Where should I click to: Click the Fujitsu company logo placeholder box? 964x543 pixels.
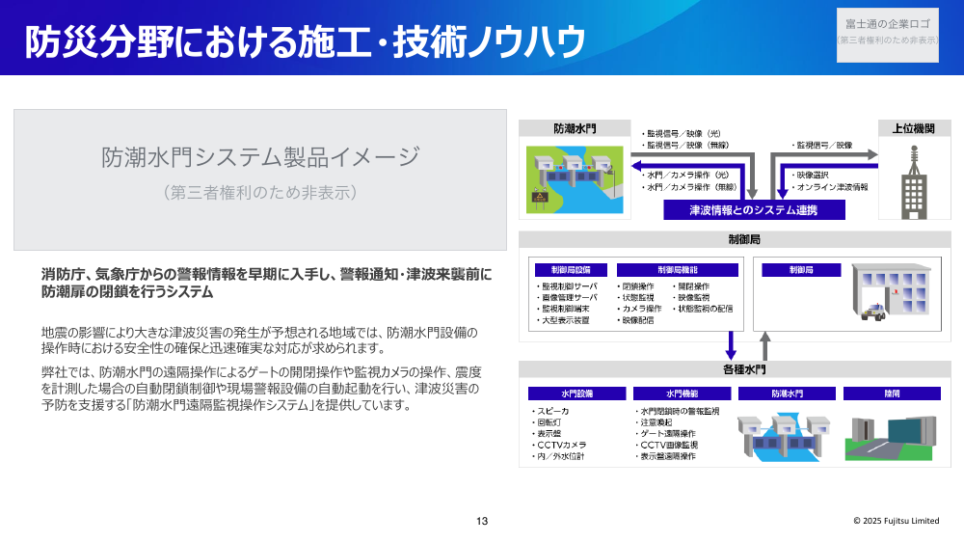(887, 35)
